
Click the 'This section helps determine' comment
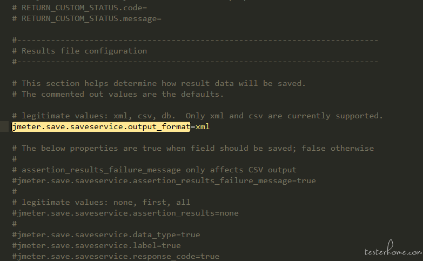tap(159, 83)
